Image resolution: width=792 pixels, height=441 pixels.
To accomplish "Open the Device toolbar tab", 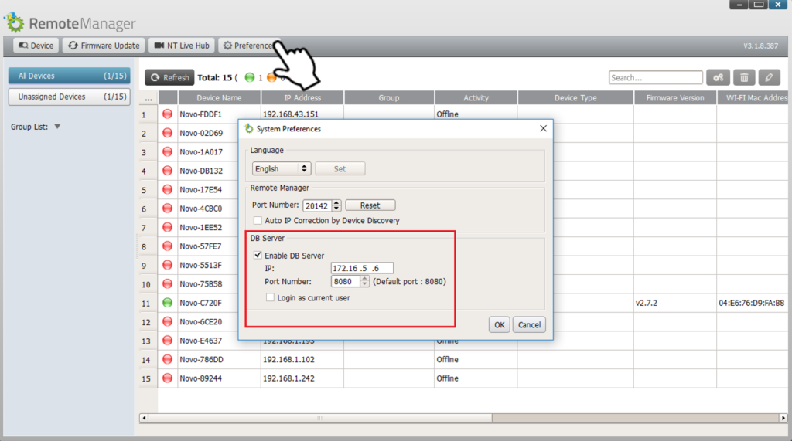I will tap(36, 46).
